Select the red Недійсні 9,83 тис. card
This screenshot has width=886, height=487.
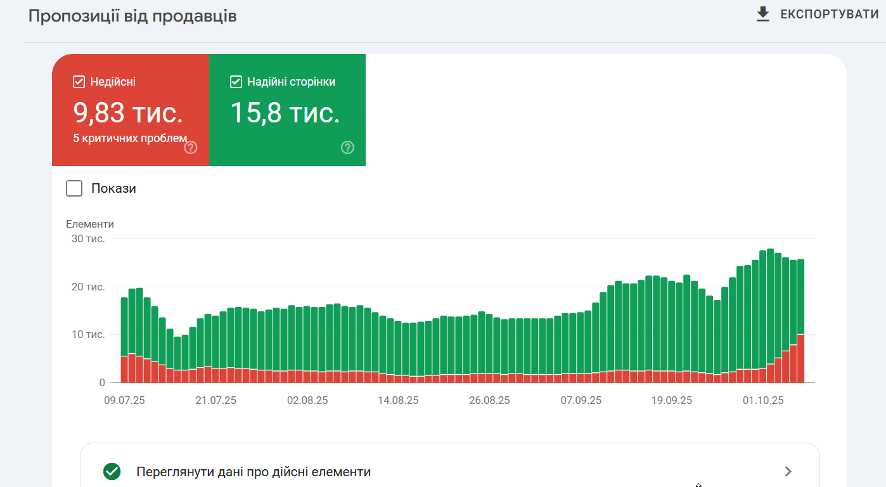(131, 110)
